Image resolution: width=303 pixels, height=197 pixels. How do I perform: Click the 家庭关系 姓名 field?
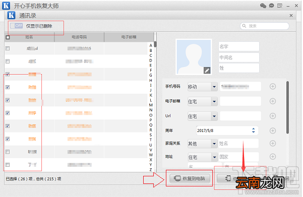[x=238, y=143]
